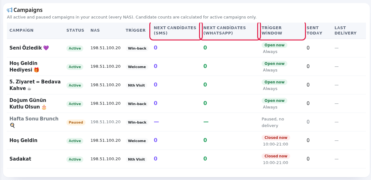Screen dimensions: 371x180
Task: Click the frying pan emoji under Hafta Sonu Brunch
Action: point(12,125)
